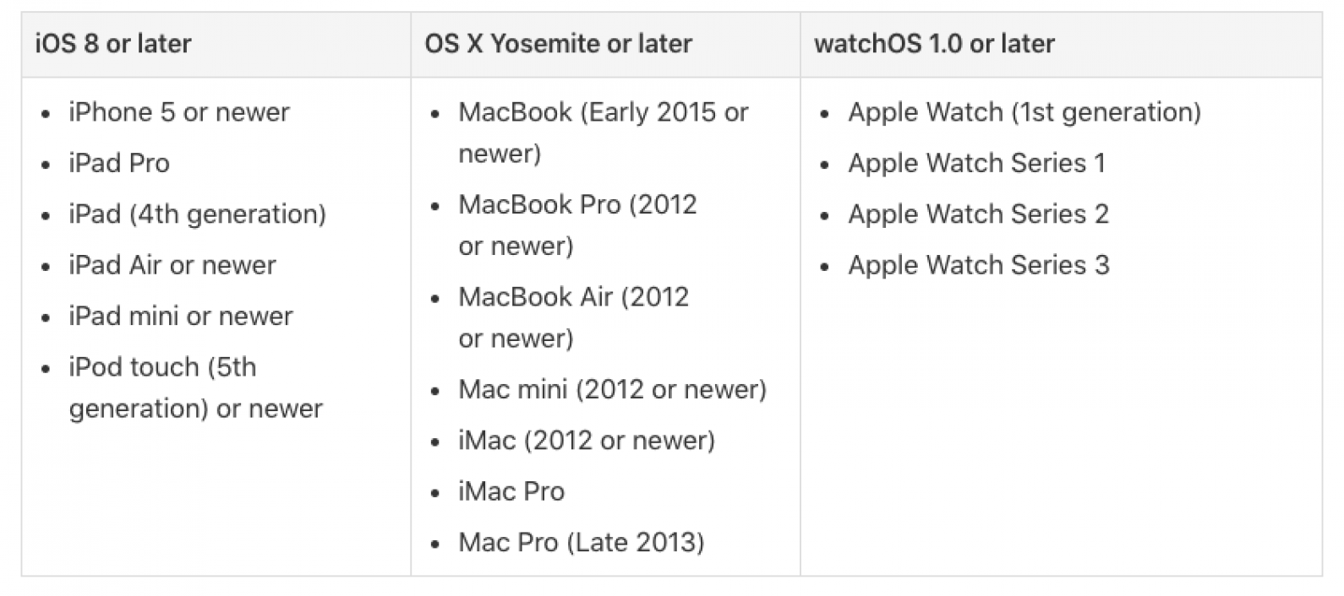Click the "Apple Watch Series 2" item
The image size is (1344, 596).
coord(978,214)
